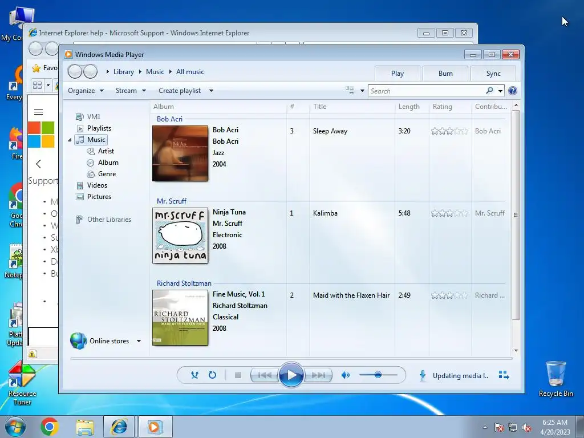Toggle repeat in Media Player
Viewport: 584px width, 438px height.
(x=212, y=375)
